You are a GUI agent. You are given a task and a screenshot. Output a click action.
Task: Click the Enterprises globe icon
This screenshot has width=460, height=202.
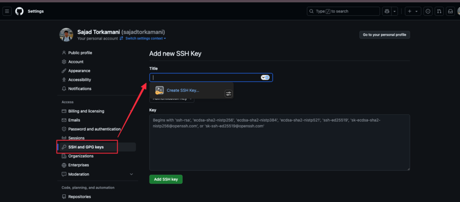(64, 165)
